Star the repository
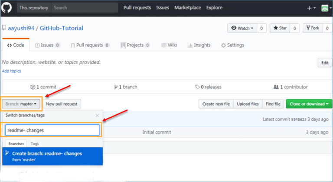Image resolution: width=333 pixels, height=182 pixels. click(x=280, y=28)
